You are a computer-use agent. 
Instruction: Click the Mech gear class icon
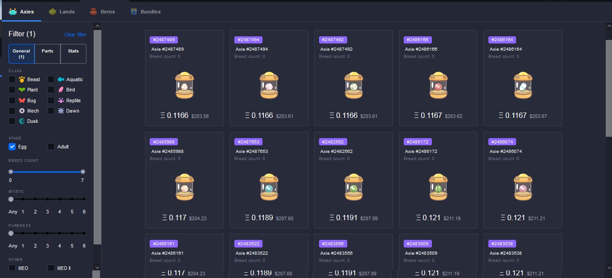pos(22,111)
